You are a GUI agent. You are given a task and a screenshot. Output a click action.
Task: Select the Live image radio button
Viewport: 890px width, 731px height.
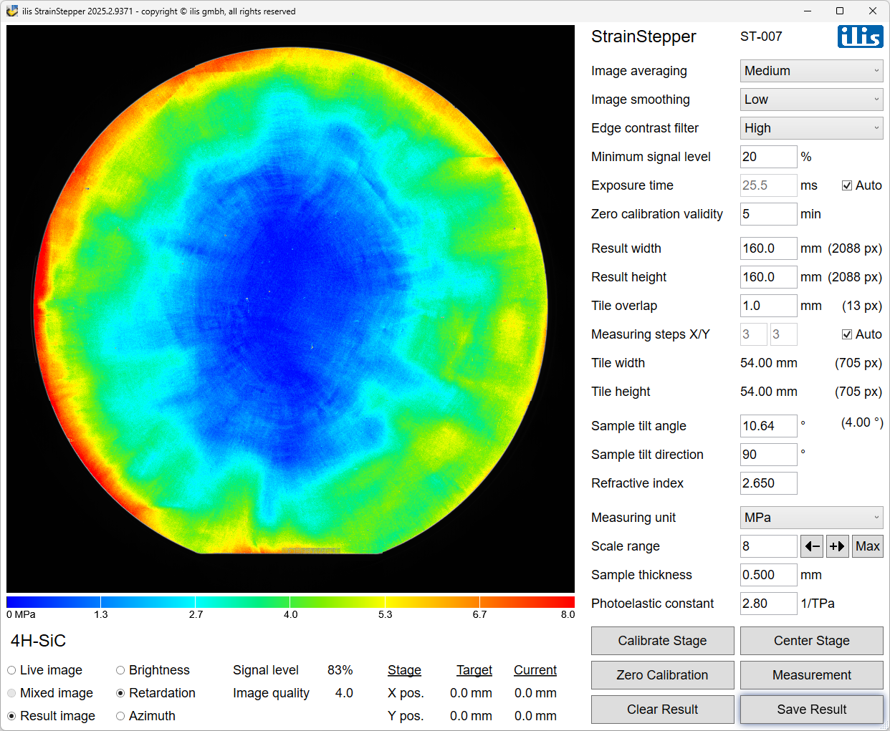tap(11, 670)
